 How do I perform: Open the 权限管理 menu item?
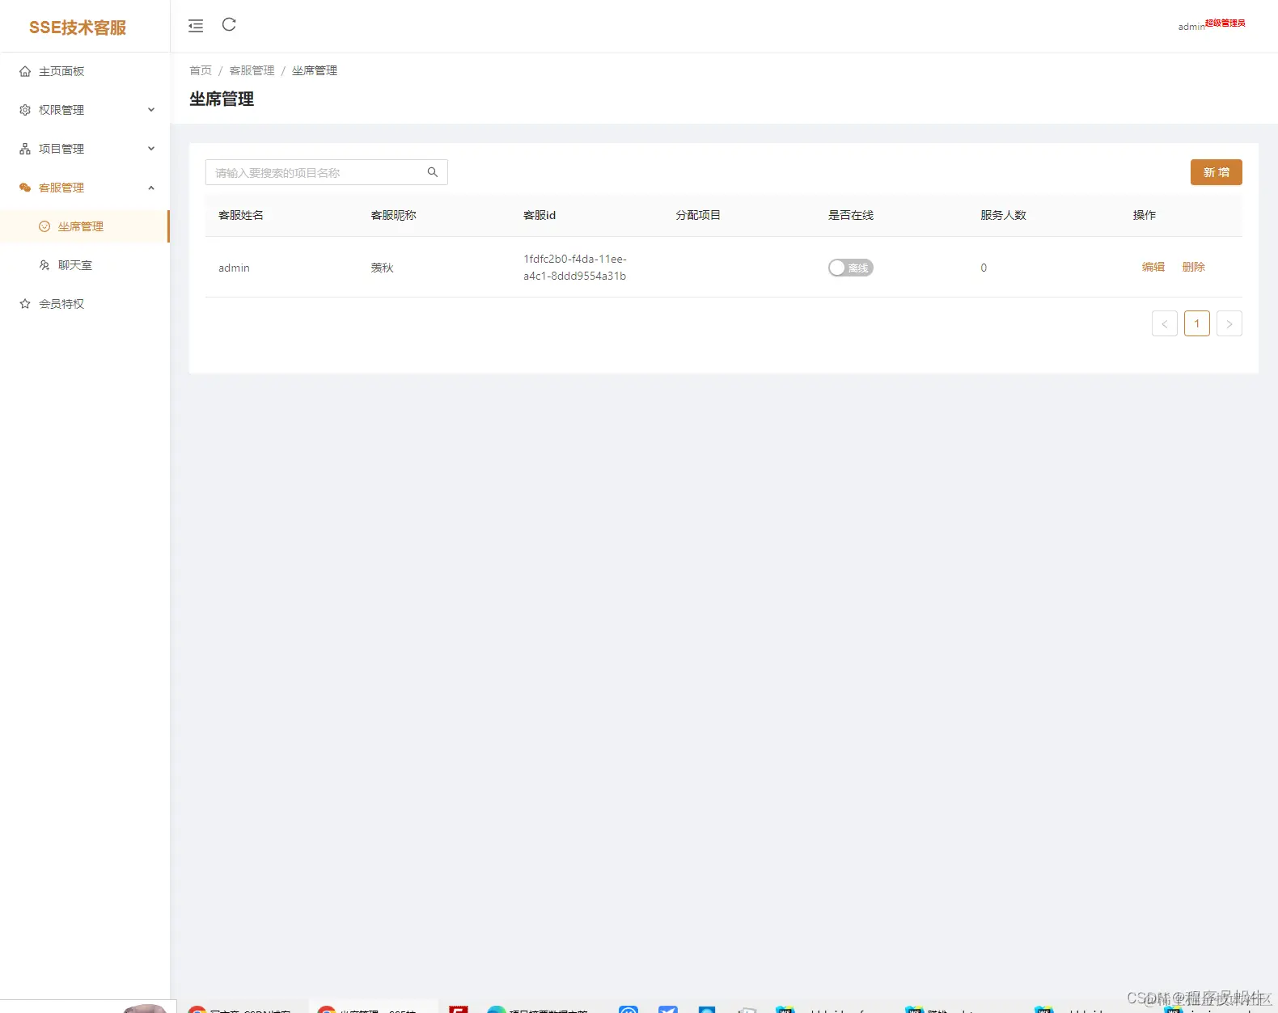(x=85, y=110)
